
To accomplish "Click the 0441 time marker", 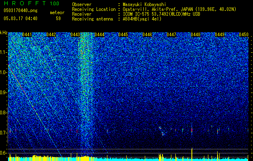I will [x=27, y=35].
